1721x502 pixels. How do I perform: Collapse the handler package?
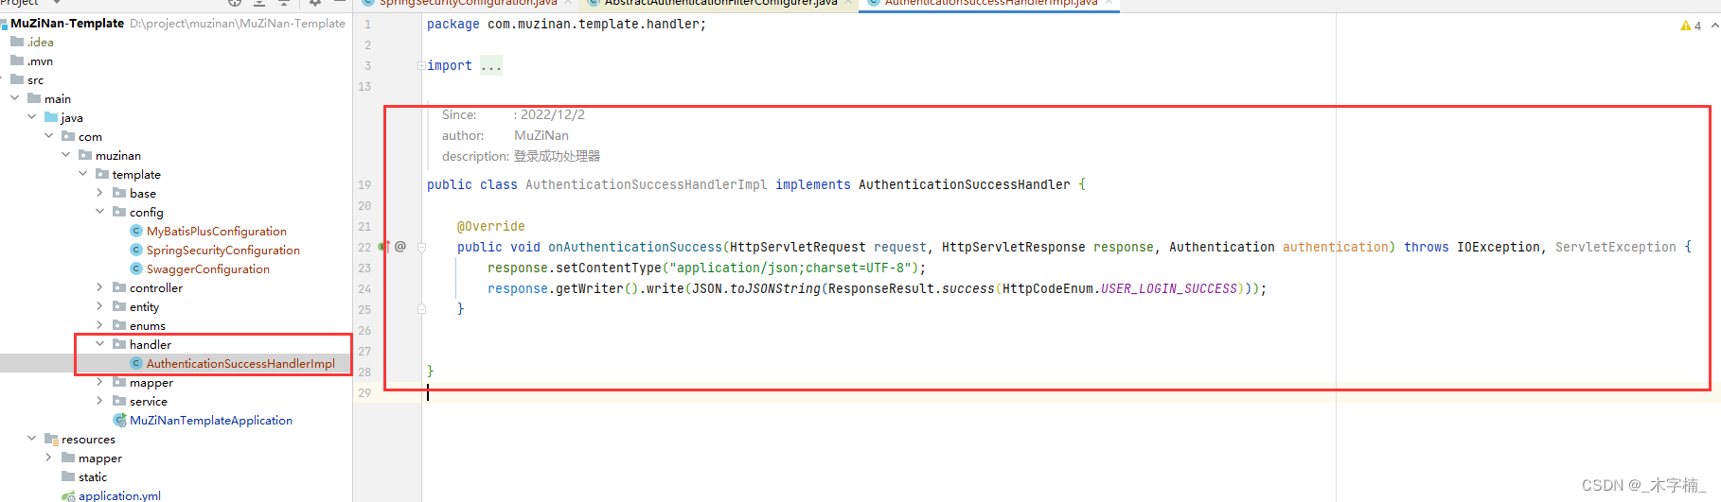(100, 344)
